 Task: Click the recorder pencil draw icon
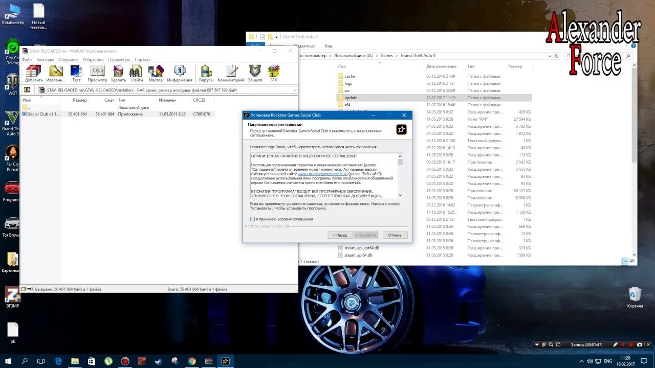coord(616,345)
